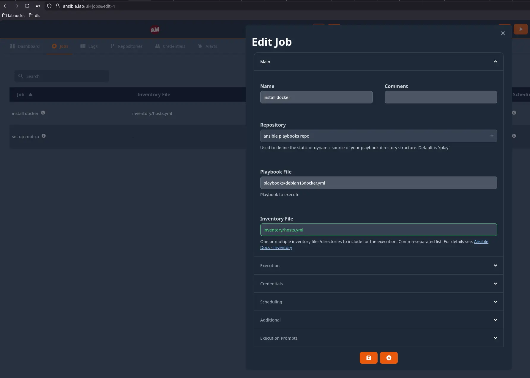Screen dimensions: 530x378
Task: Click the Playbook File input field
Action: coord(378,183)
